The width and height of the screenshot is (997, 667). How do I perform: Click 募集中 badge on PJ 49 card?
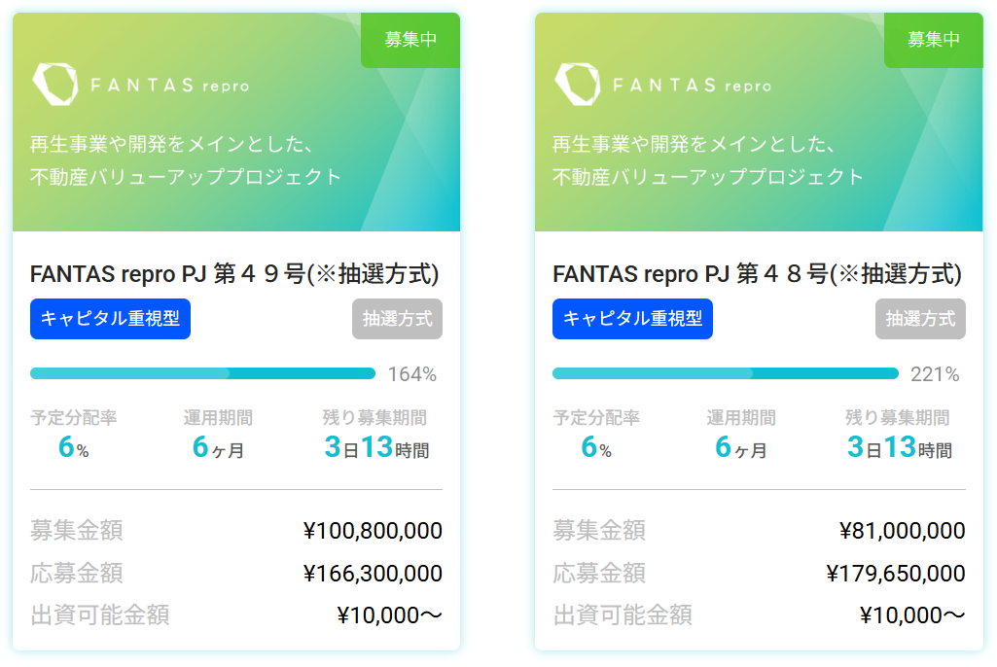pyautogui.click(x=410, y=40)
